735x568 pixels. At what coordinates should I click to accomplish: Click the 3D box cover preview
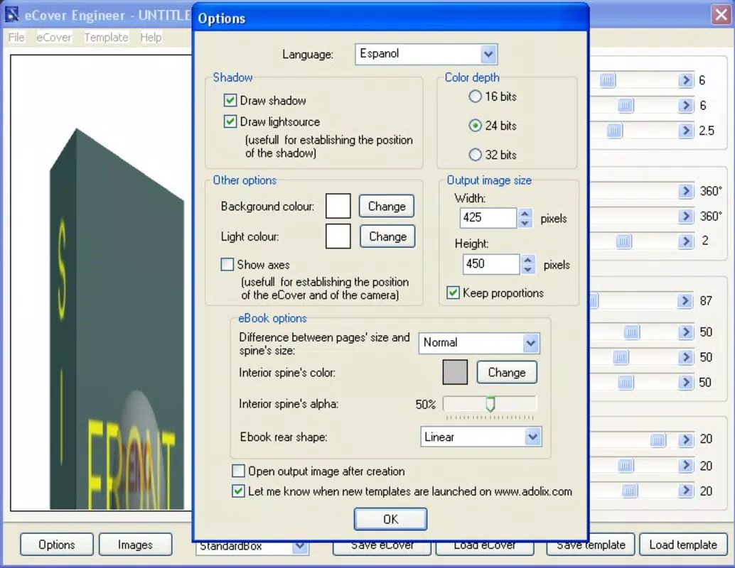click(x=117, y=318)
